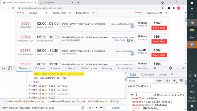Switch to the Elements tab
The height and width of the screenshot is (111, 197).
pyautogui.click(x=24, y=68)
